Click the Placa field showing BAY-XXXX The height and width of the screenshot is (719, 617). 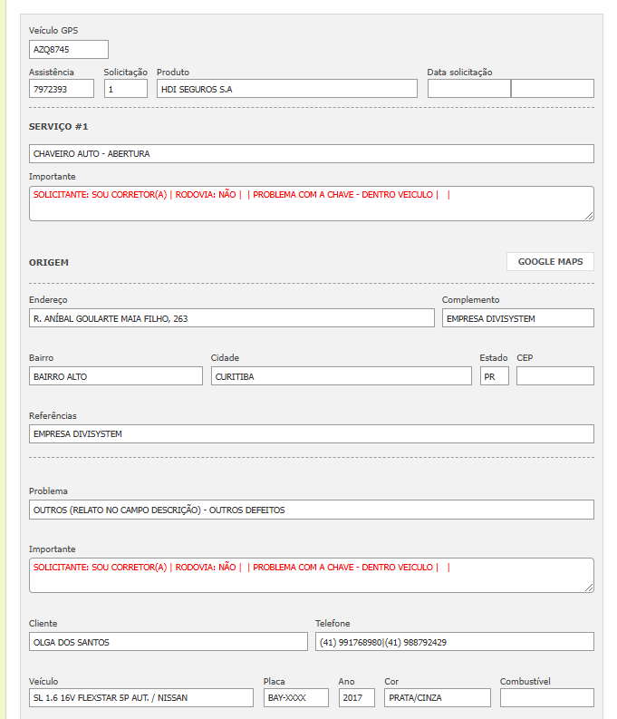coord(295,698)
